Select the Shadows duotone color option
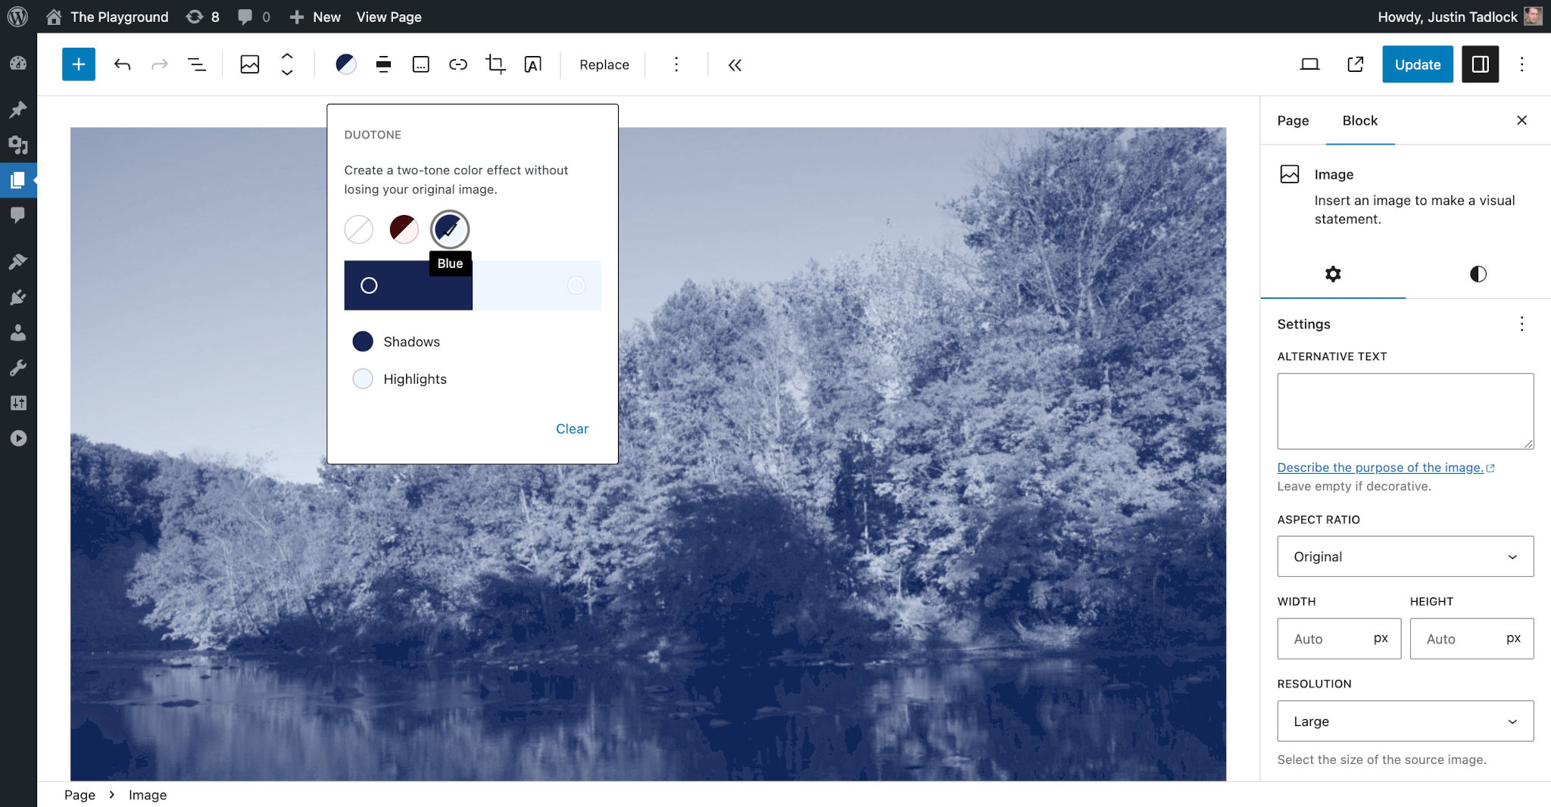 click(x=363, y=341)
